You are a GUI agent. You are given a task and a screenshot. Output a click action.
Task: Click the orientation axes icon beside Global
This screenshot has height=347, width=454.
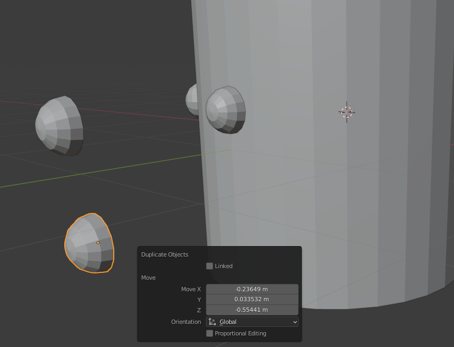pyautogui.click(x=212, y=322)
